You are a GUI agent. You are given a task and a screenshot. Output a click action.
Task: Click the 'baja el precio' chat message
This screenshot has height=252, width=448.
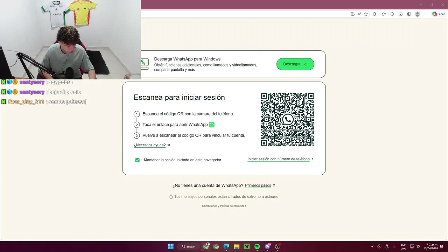click(x=65, y=92)
